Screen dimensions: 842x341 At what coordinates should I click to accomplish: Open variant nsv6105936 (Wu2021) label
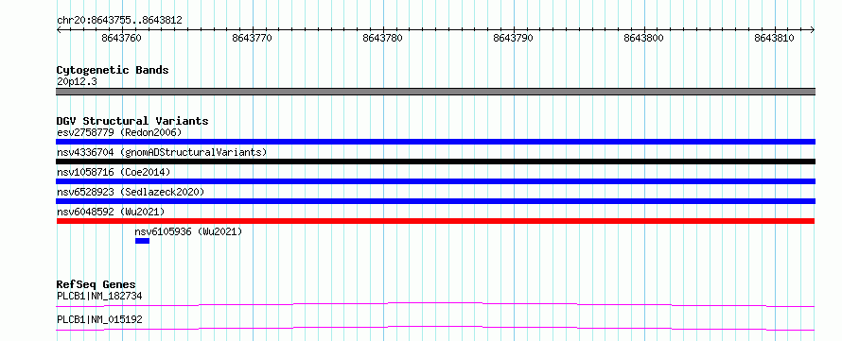188,231
